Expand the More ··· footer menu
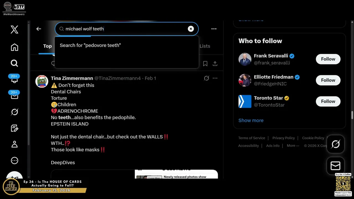 coord(293,146)
